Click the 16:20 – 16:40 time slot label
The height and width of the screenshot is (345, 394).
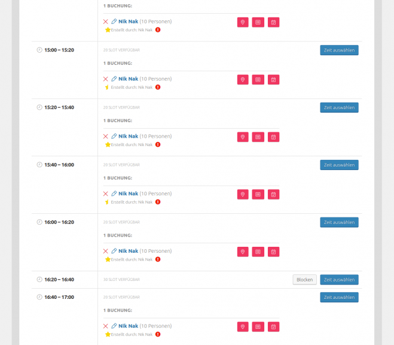(59, 280)
